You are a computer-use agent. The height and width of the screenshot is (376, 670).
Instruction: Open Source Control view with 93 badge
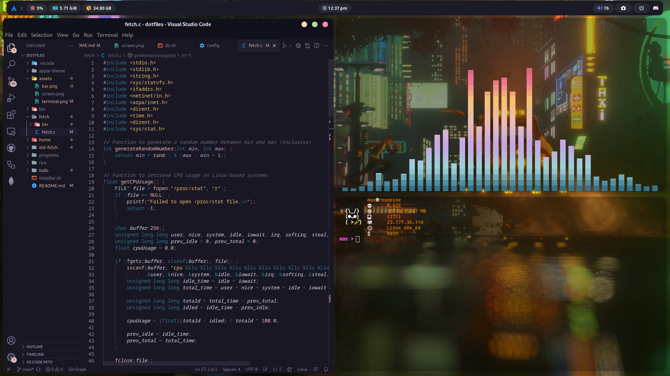(11, 81)
